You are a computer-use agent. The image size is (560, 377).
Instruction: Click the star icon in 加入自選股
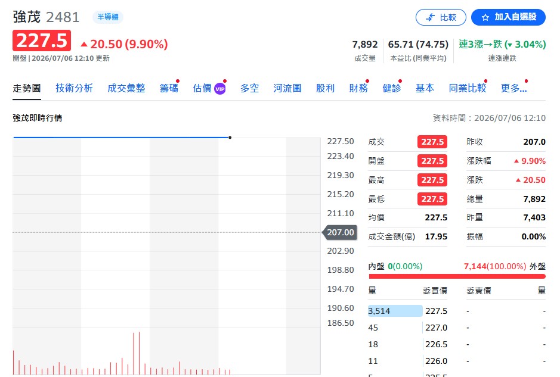(x=485, y=17)
